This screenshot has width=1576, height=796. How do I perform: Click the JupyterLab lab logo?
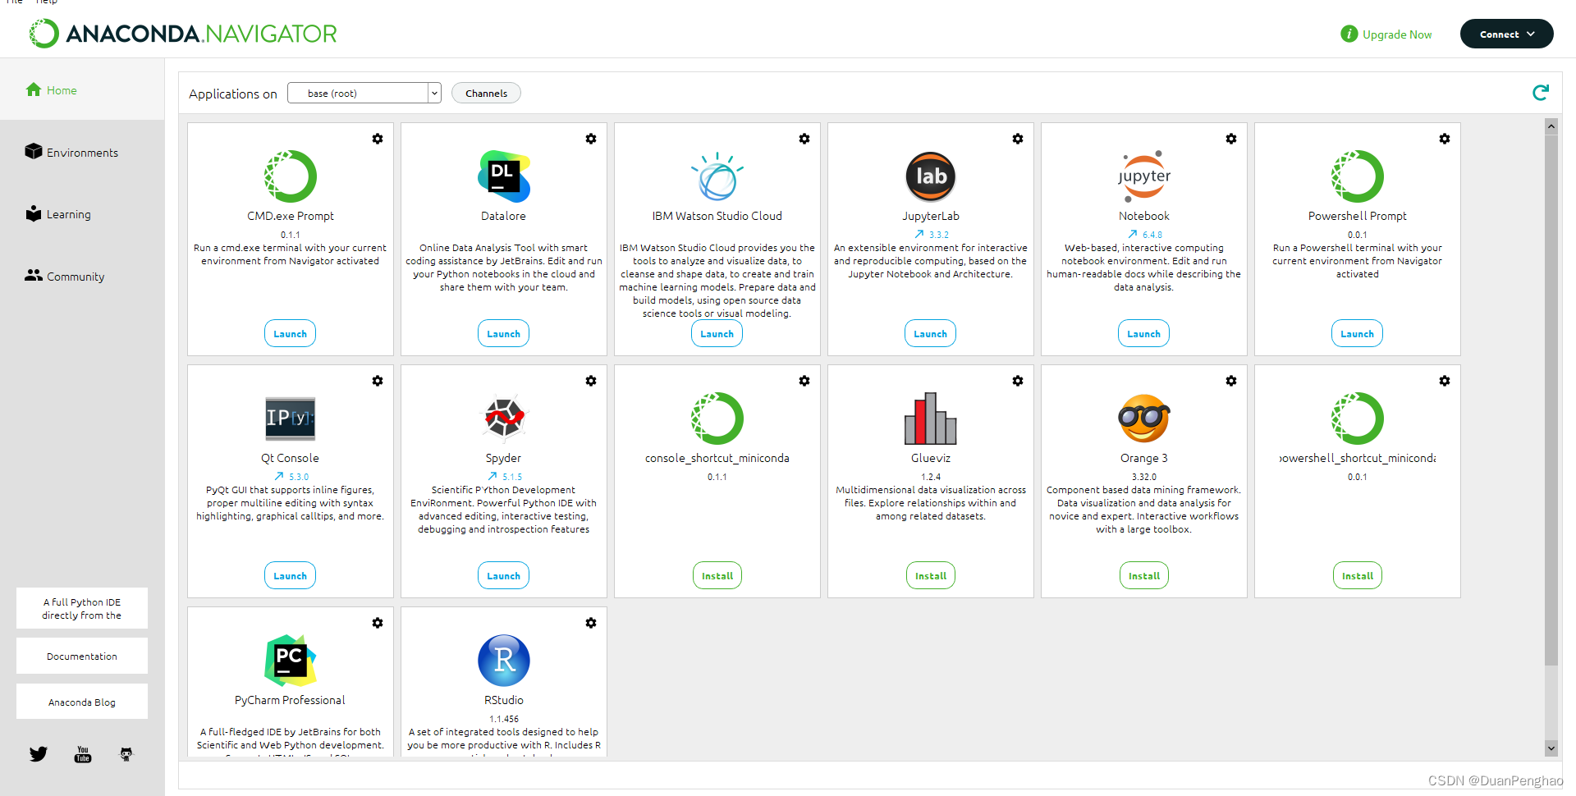coord(931,176)
